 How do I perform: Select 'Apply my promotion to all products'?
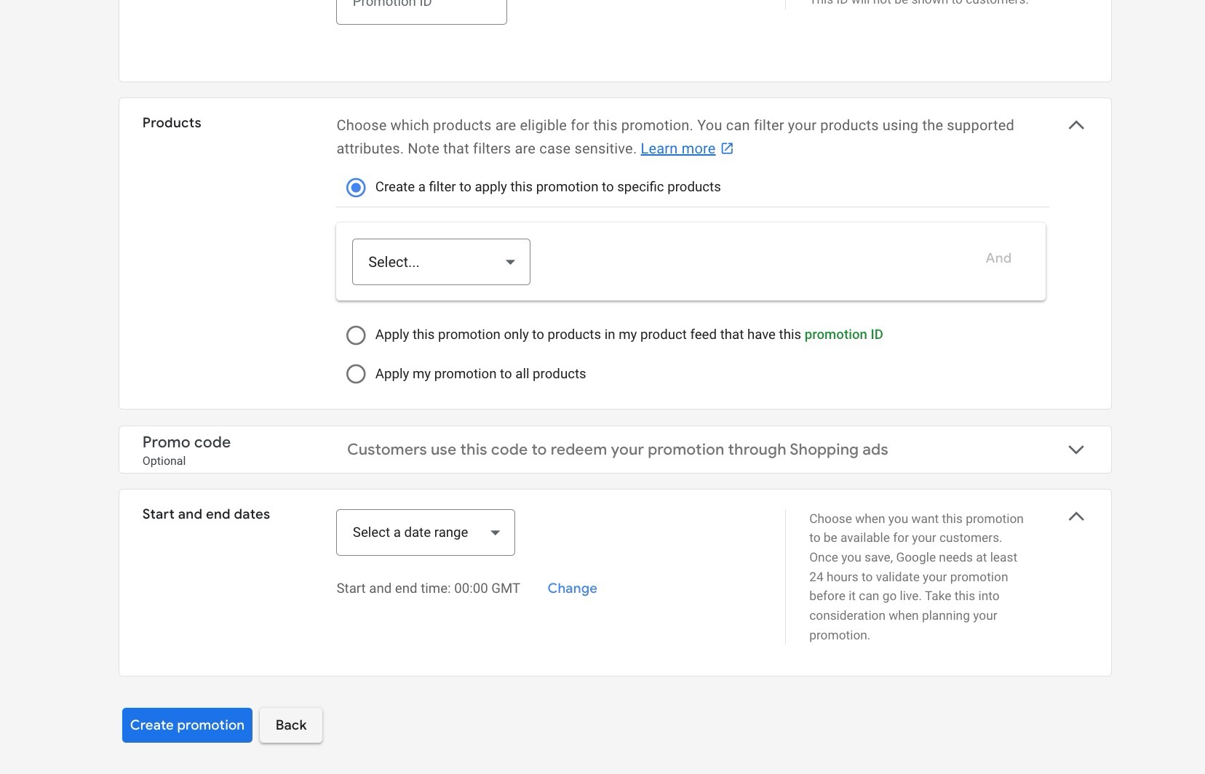click(356, 374)
